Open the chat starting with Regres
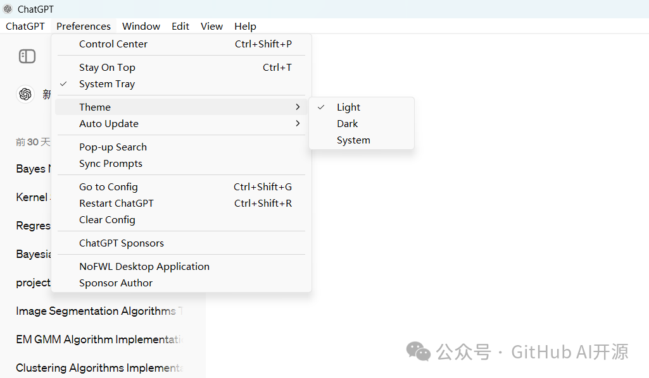649x378 pixels. pos(33,226)
